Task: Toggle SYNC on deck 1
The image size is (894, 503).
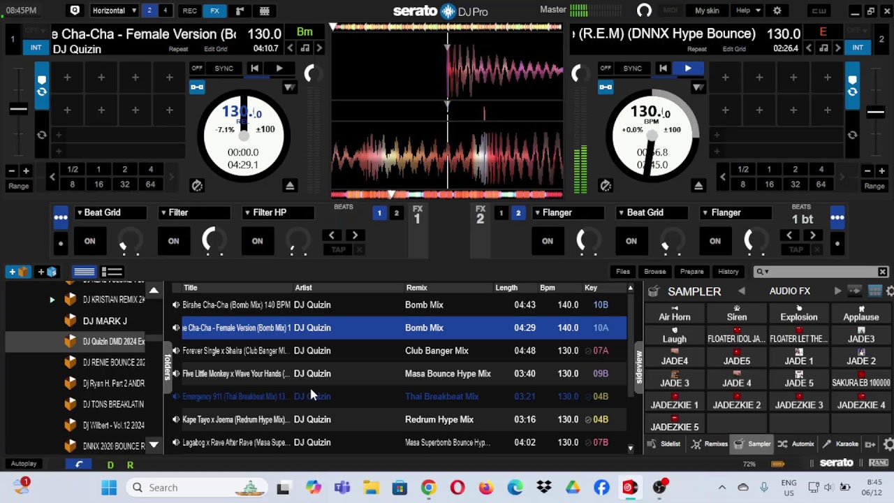Action: (223, 68)
